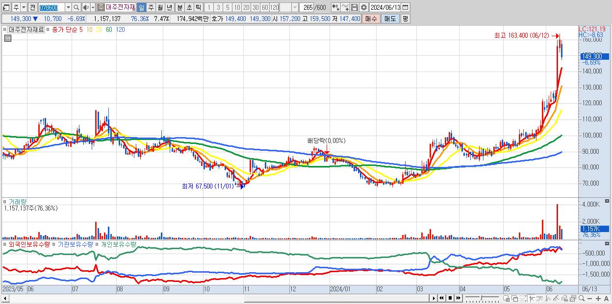Expand the custom interval dropdown arrow
612x304 pixels.
point(295,7)
